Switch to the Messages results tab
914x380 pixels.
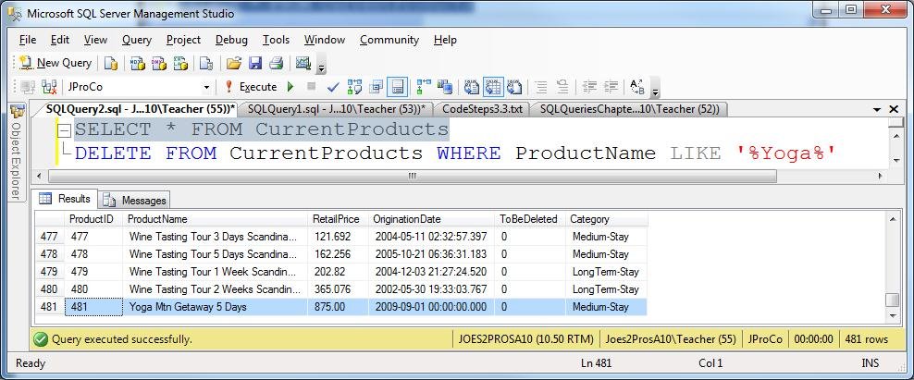(x=135, y=200)
